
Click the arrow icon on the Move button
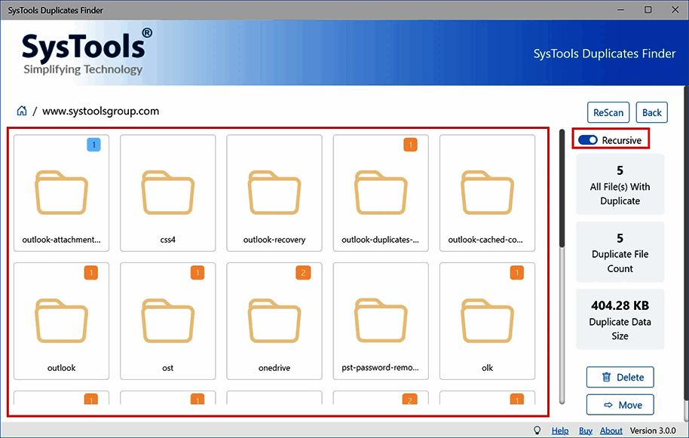[x=608, y=404]
